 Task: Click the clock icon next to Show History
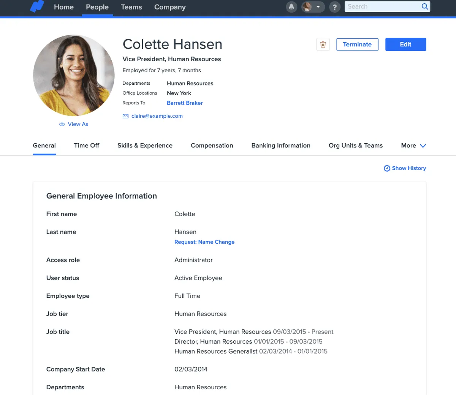(x=387, y=168)
